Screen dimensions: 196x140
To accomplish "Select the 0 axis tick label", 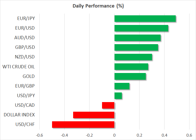I will tap(114, 135).
